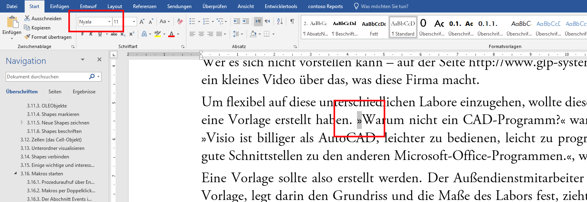Toggle underline (U) formatting

tap(100, 34)
